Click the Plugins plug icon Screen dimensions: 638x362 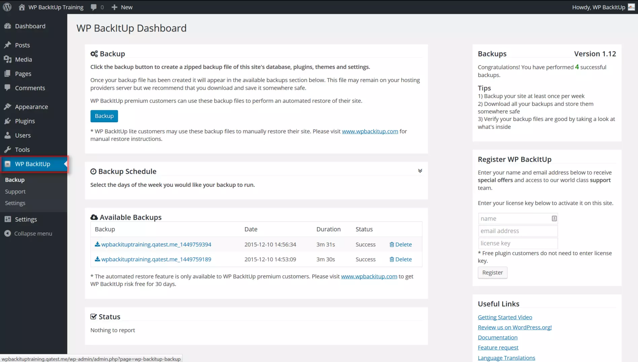8,121
